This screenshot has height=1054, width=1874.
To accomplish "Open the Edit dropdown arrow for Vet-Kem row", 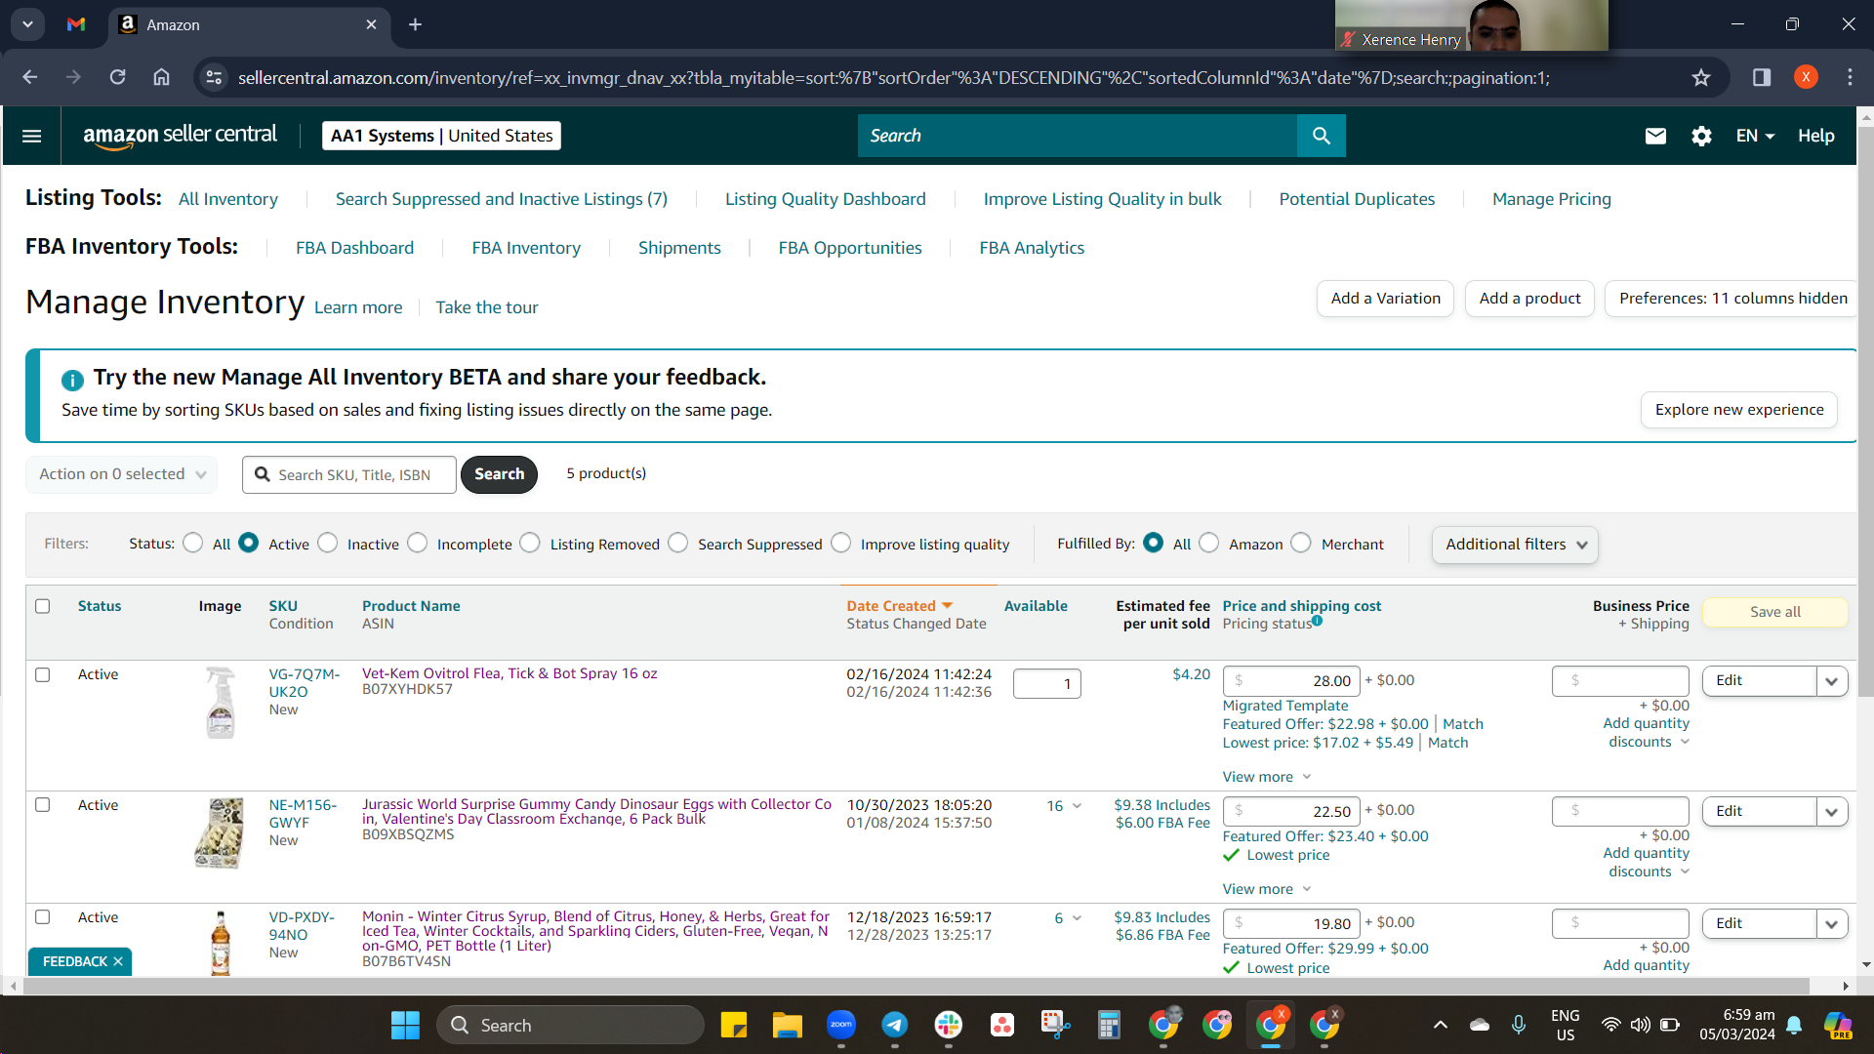I will (1832, 681).
